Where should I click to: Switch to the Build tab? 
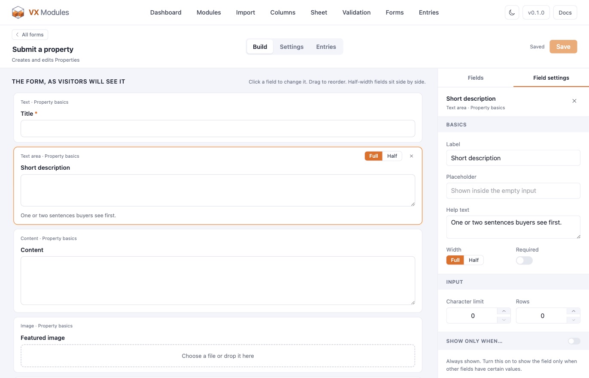pyautogui.click(x=260, y=47)
